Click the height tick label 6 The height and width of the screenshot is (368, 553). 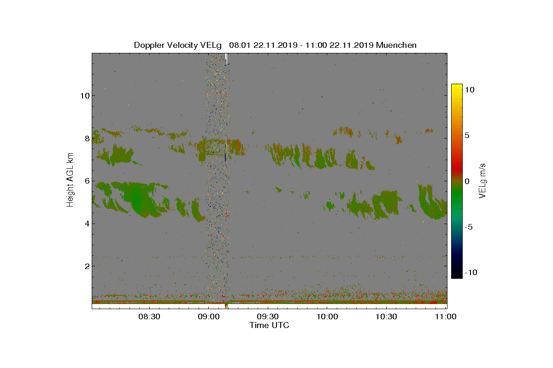tap(87, 181)
